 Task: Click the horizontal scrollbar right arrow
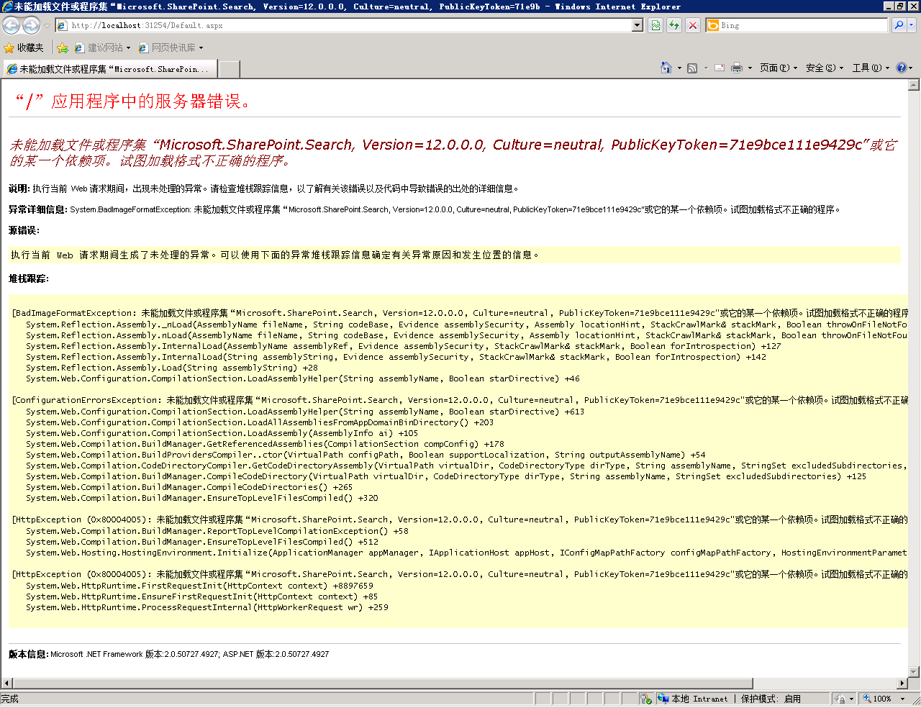902,684
